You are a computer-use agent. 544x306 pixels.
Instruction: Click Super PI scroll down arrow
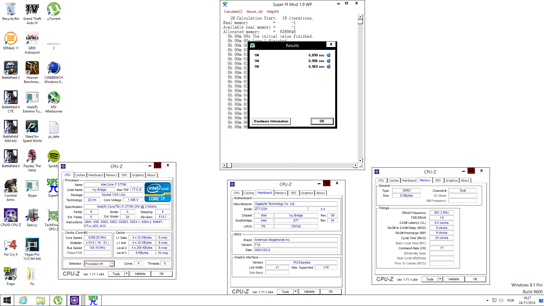point(360,160)
